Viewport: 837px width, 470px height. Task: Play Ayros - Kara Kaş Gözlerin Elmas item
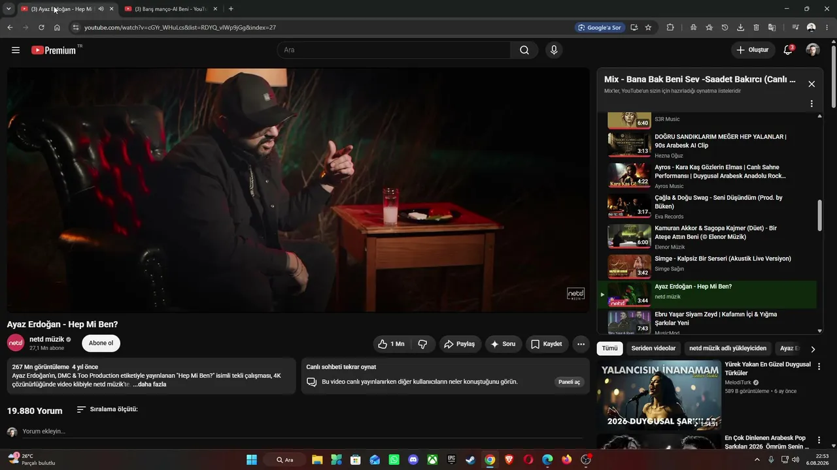coord(707,176)
